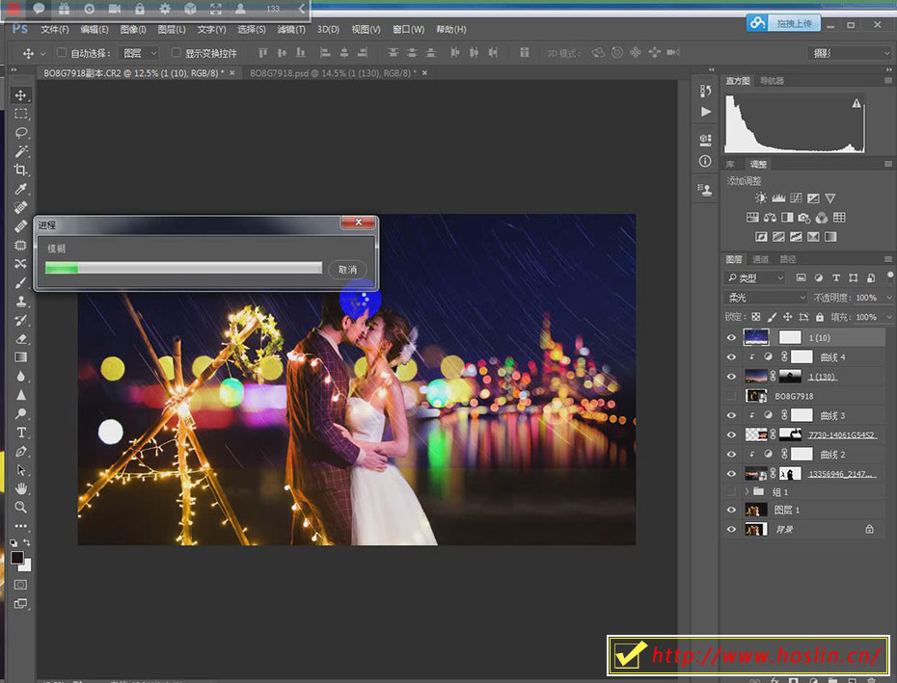Open the 图层 auto-select target dropdown

click(139, 53)
